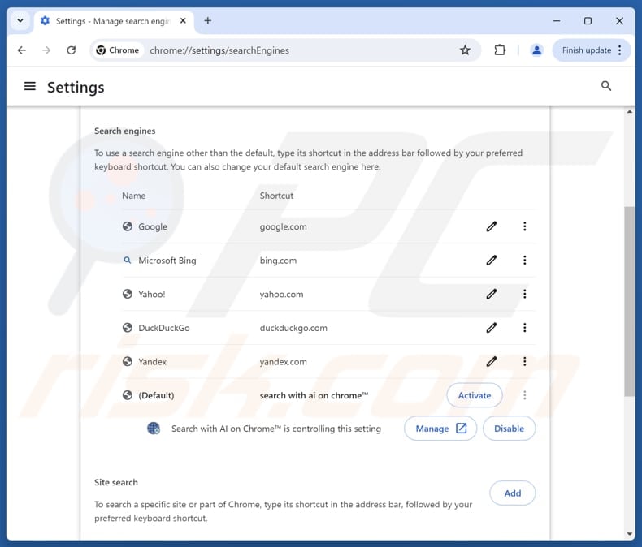Image resolution: width=642 pixels, height=547 pixels.
Task: Open more actions for Microsoft Bing
Action: tap(524, 260)
